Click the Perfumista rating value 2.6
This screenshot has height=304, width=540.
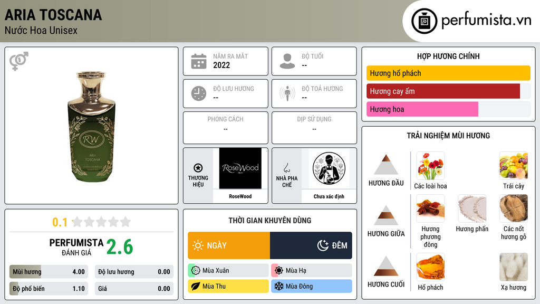click(120, 247)
